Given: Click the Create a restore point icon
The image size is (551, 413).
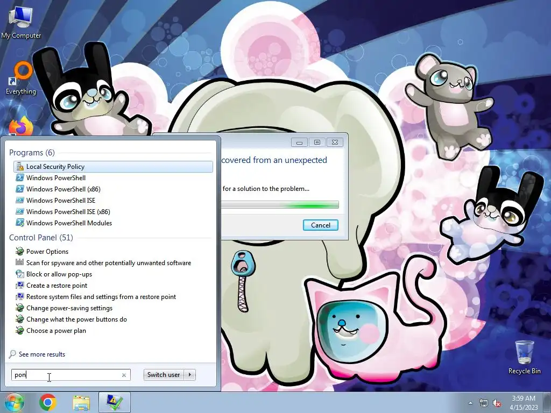Looking at the screenshot, I should pyautogui.click(x=20, y=285).
